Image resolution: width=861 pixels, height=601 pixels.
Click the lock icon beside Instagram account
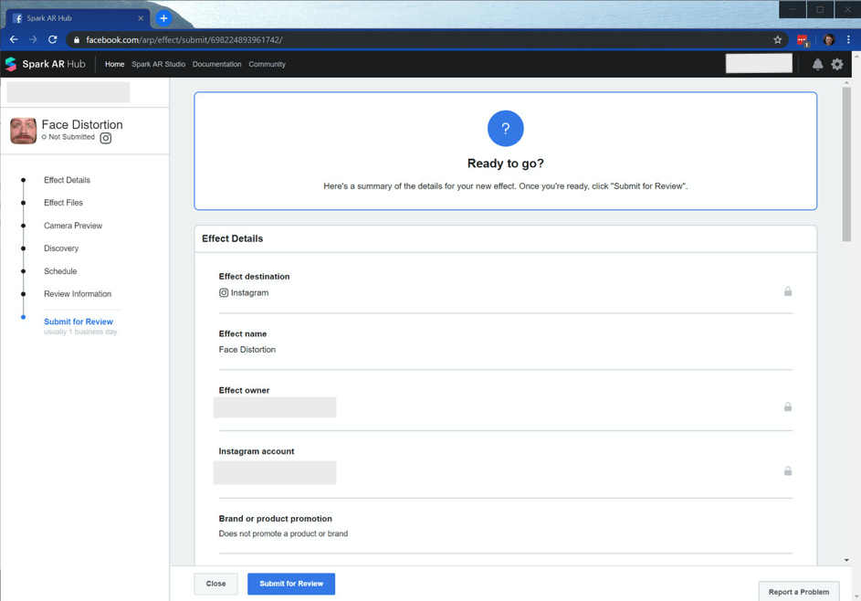tap(787, 470)
